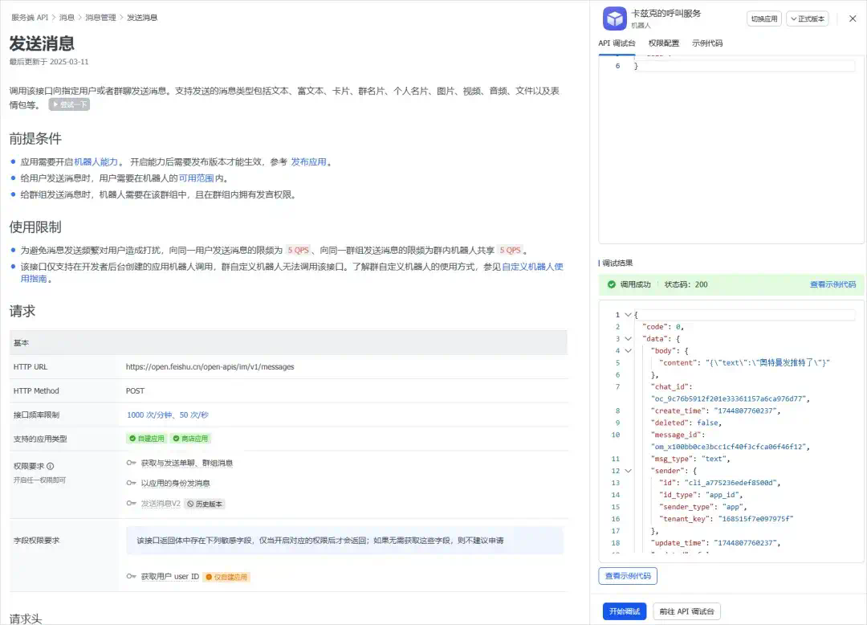Click the 前往 API 调试台 button
This screenshot has height=625, width=867.
tap(686, 611)
